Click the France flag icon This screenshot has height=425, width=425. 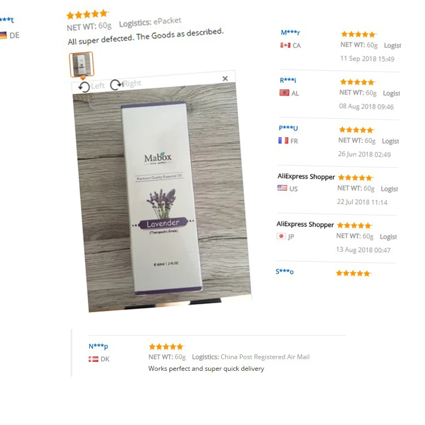tap(283, 140)
